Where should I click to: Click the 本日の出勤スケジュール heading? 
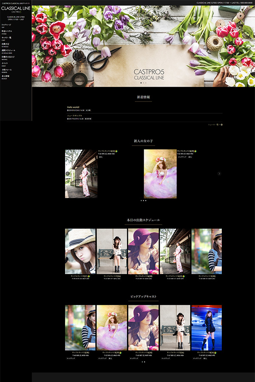pos(144,220)
